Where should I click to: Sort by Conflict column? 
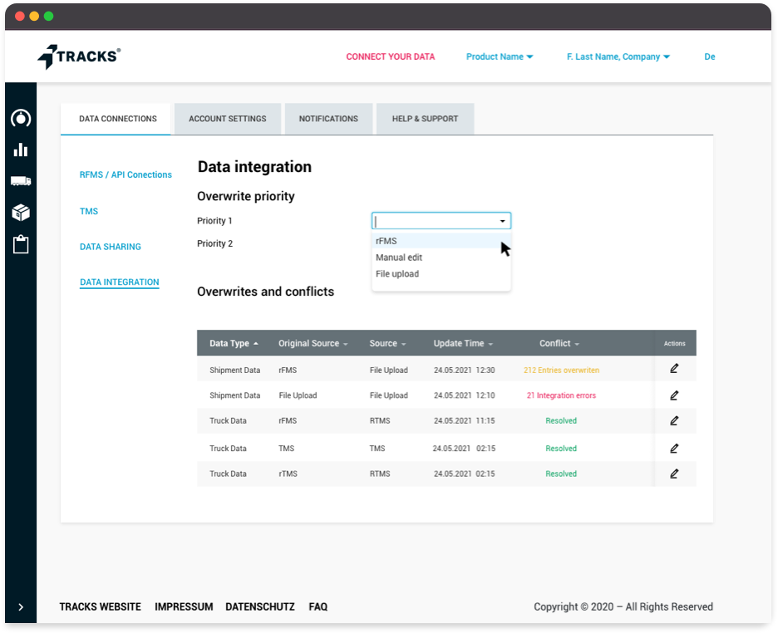pos(559,343)
